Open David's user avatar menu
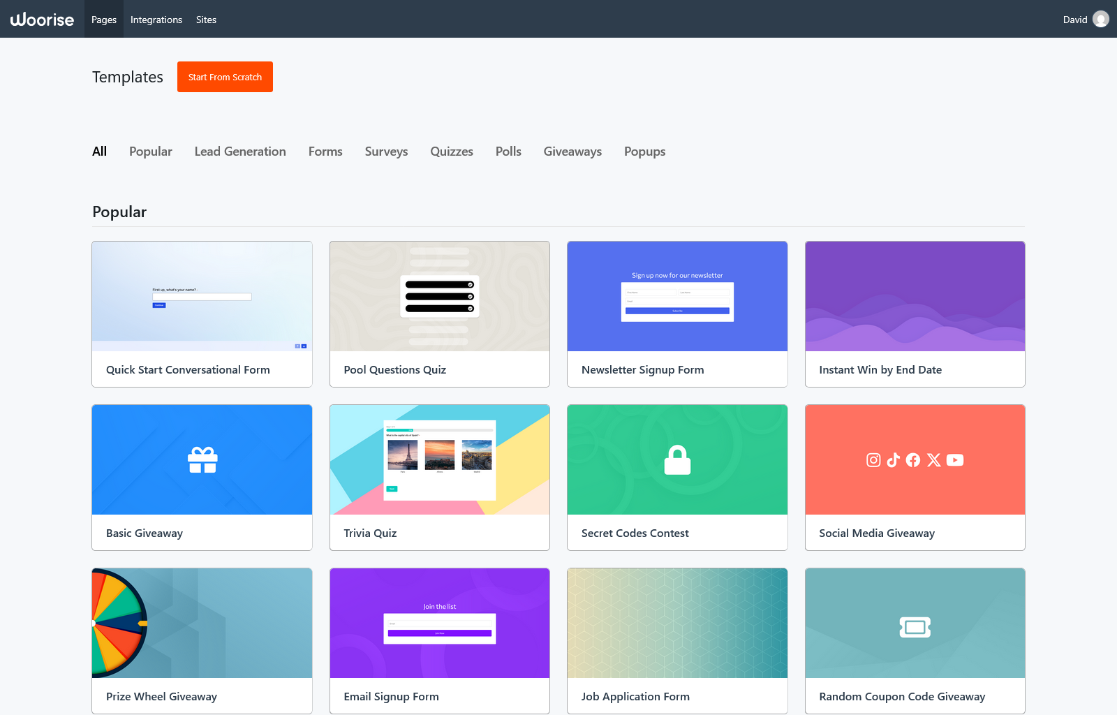Viewport: 1117px width, 715px height. click(1100, 20)
